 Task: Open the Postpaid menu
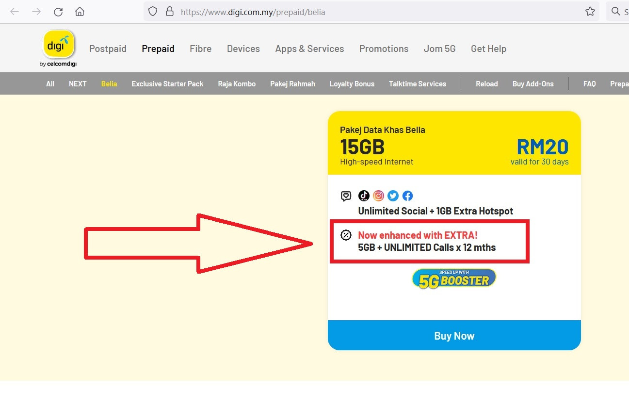pyautogui.click(x=108, y=49)
